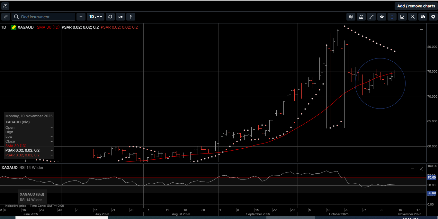Click inside the Find instrument search field

[x=43, y=16]
